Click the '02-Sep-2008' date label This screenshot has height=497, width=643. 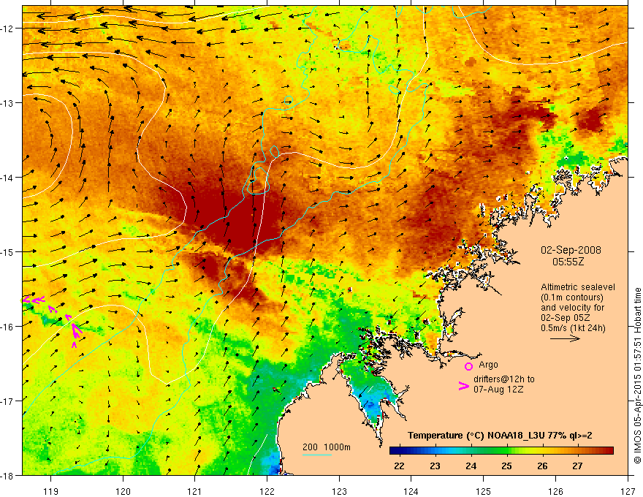pyautogui.click(x=571, y=250)
